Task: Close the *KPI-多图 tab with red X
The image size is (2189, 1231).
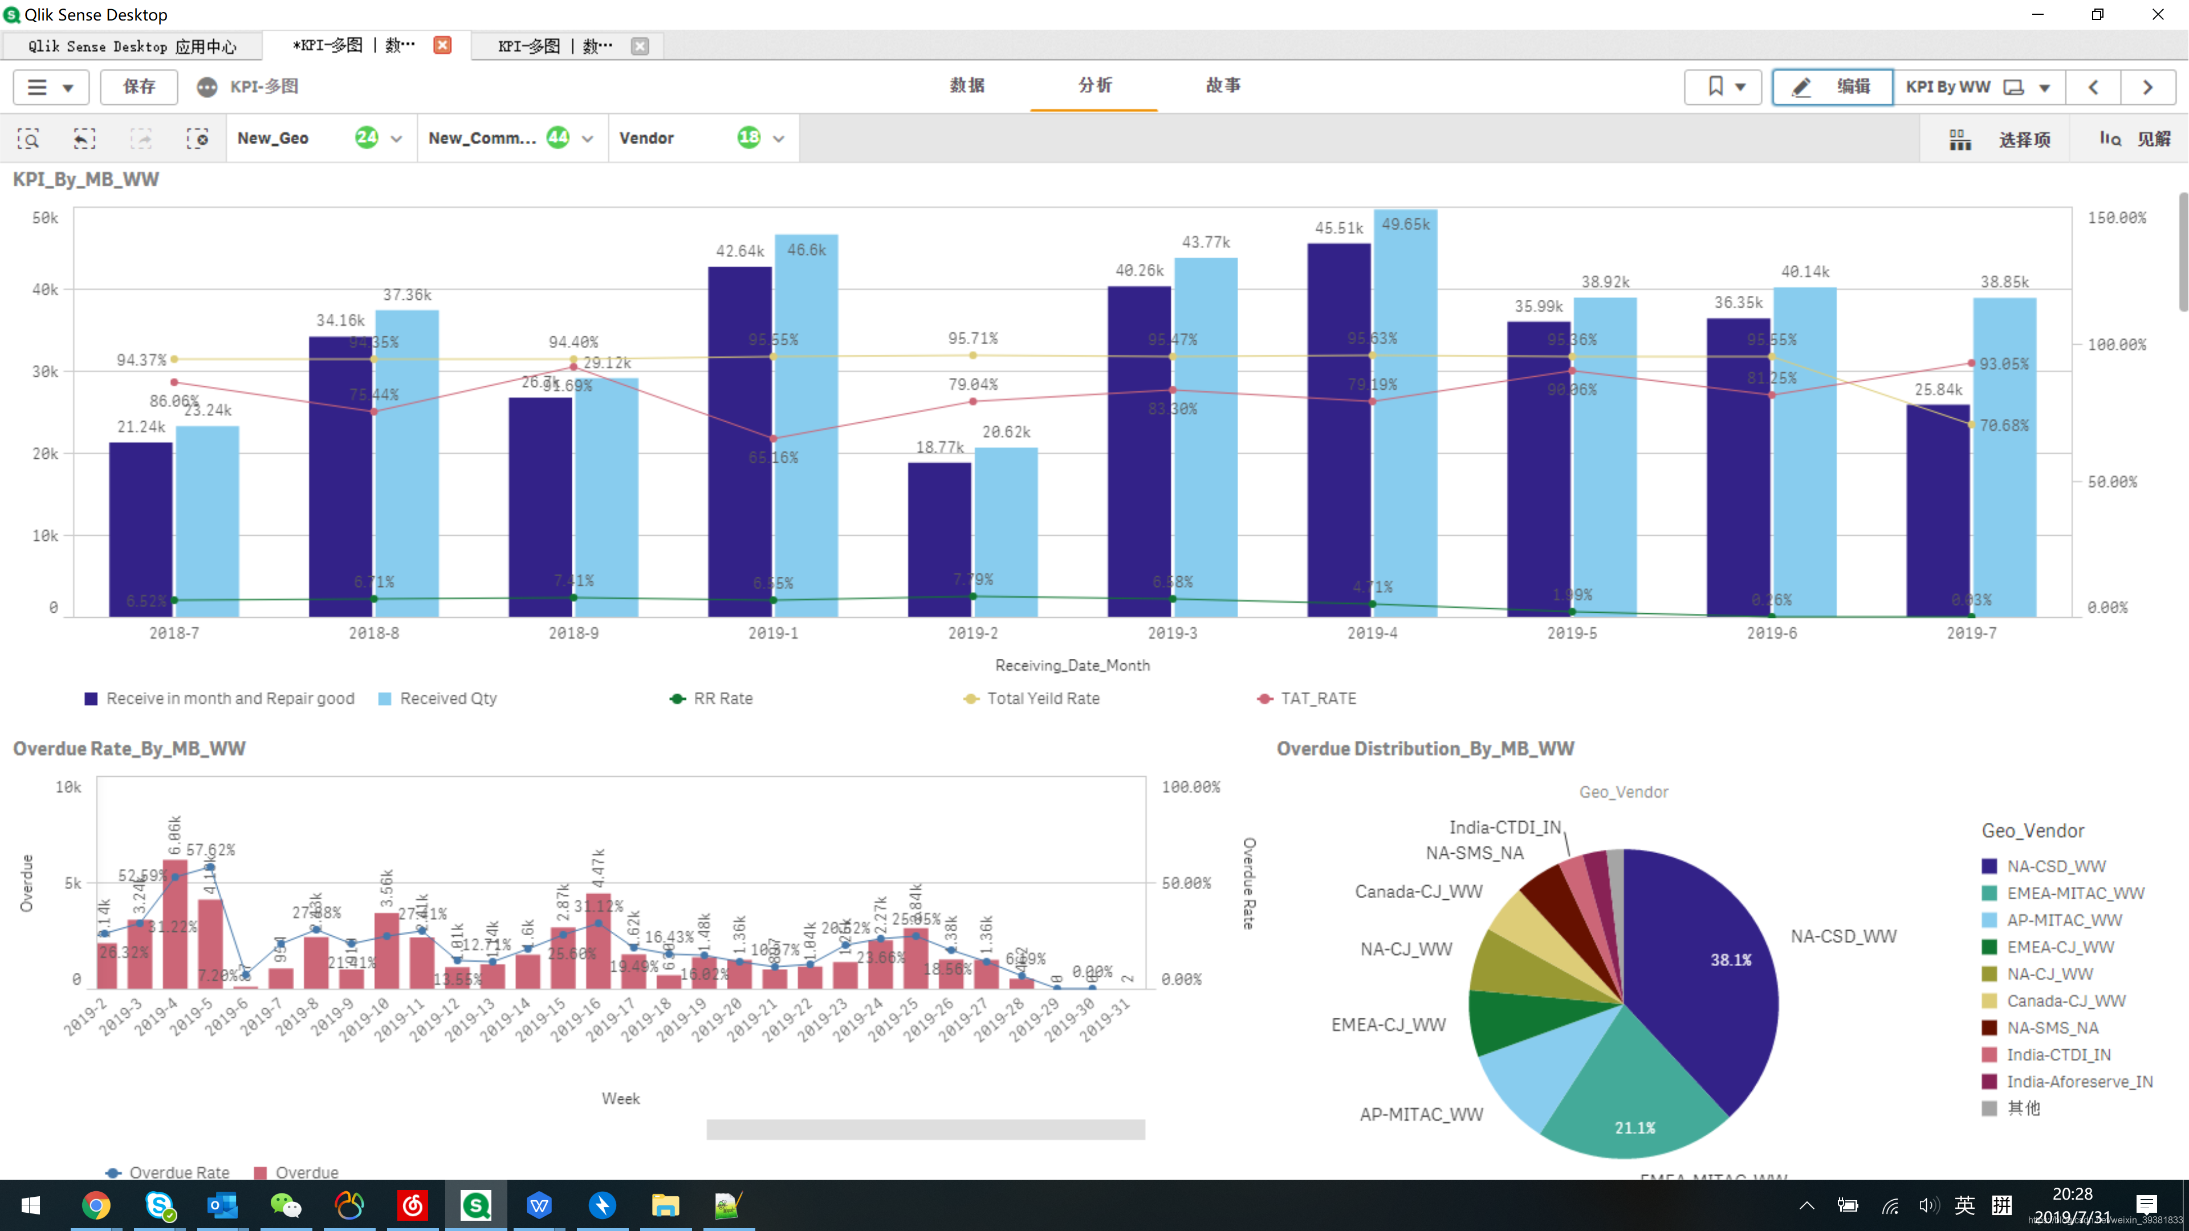Action: click(442, 45)
